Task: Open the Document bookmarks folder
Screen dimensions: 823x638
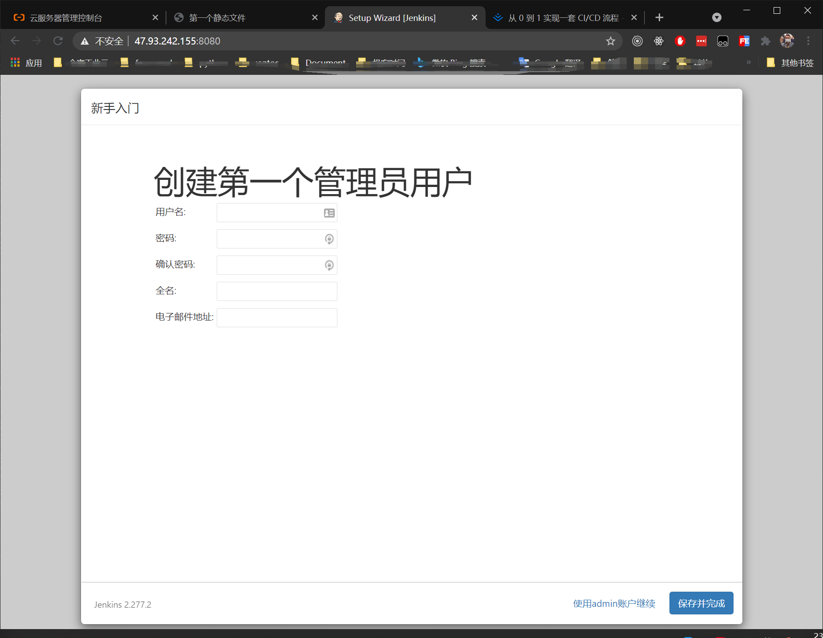Action: pos(319,63)
